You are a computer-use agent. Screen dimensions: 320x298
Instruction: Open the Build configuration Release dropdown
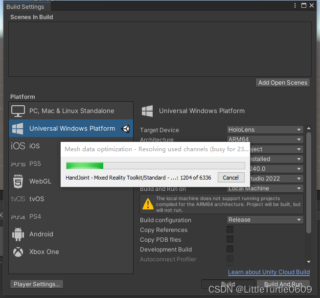(265, 220)
